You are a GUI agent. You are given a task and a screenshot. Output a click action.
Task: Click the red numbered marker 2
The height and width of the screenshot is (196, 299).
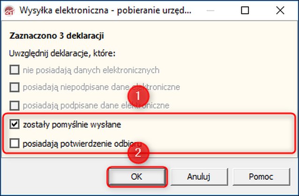[x=138, y=152]
